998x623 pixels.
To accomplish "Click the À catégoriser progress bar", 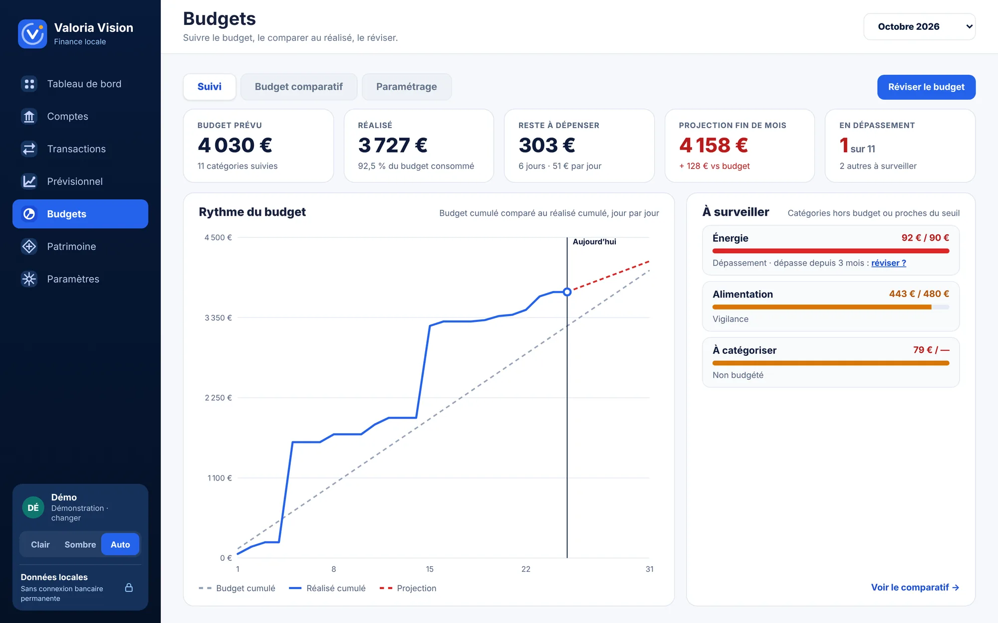I will (830, 363).
